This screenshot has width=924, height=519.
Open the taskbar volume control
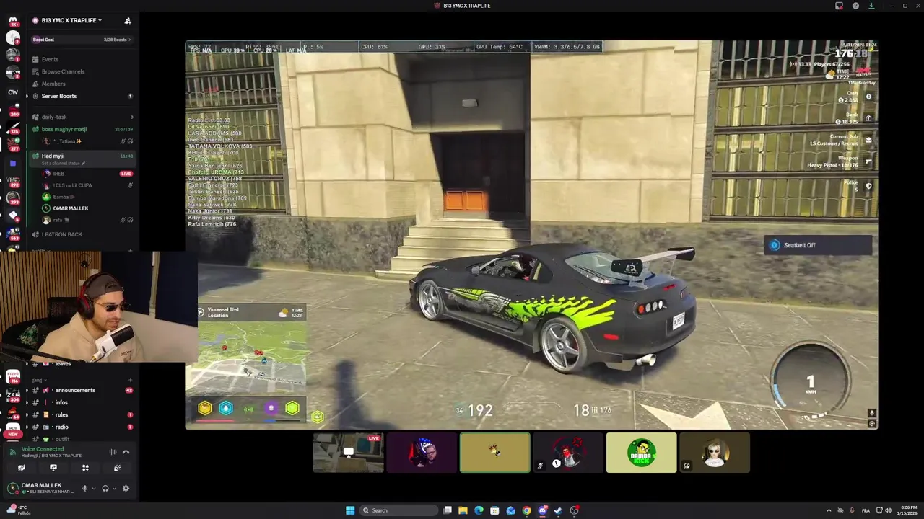[x=888, y=510]
